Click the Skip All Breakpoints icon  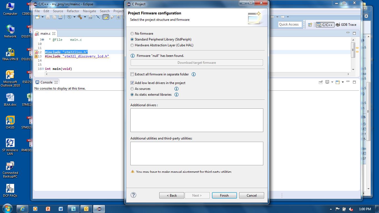click(98, 17)
